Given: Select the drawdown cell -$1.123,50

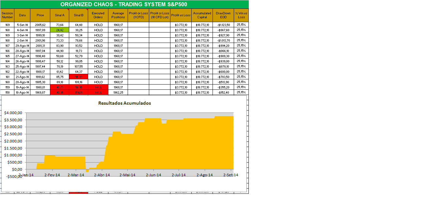Looking at the screenshot, I should tap(223, 25).
